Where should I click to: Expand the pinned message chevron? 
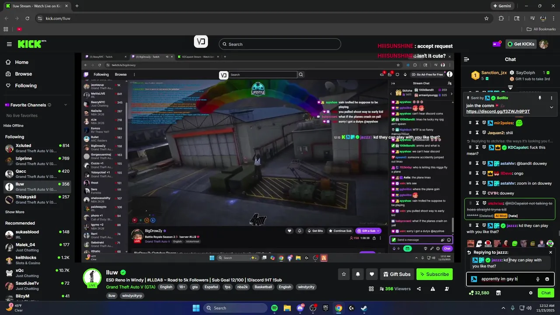pos(551,107)
